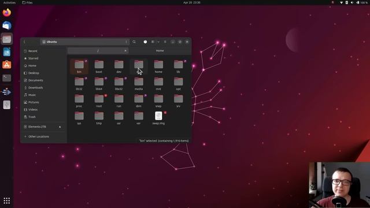Open Trash in the sidebar
The height and width of the screenshot is (208, 370).
click(43, 117)
